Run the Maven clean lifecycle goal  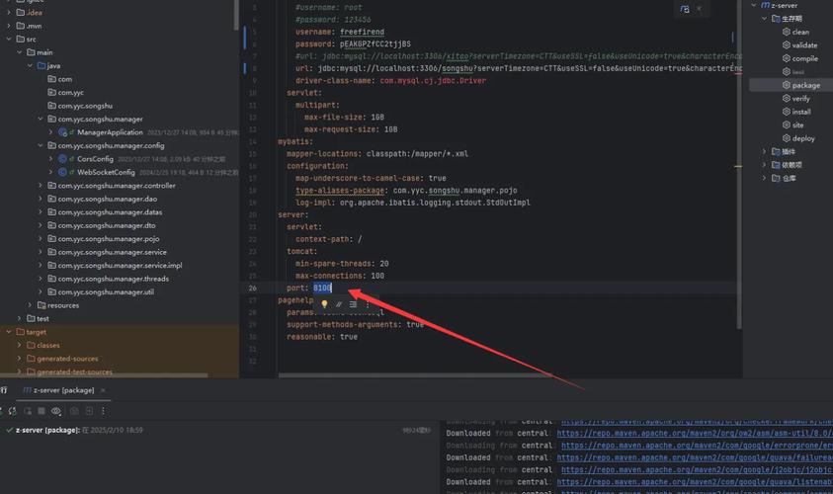point(799,32)
